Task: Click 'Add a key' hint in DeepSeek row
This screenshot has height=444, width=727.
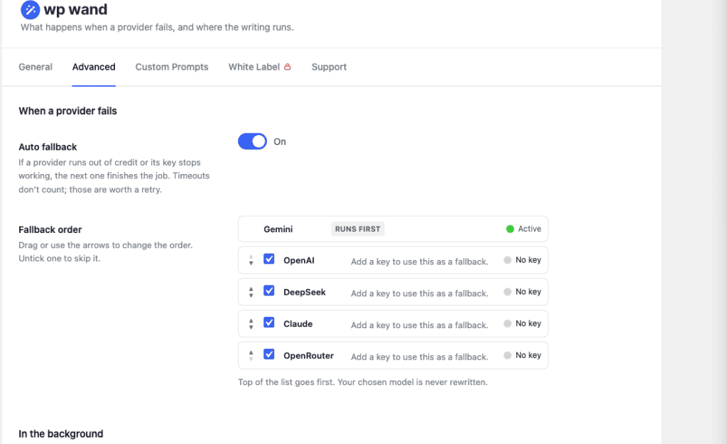Action: click(420, 293)
